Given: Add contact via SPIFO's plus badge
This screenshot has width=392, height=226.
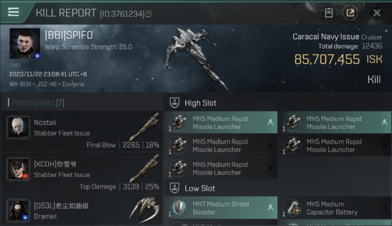Looking at the screenshot, I should 37,56.
